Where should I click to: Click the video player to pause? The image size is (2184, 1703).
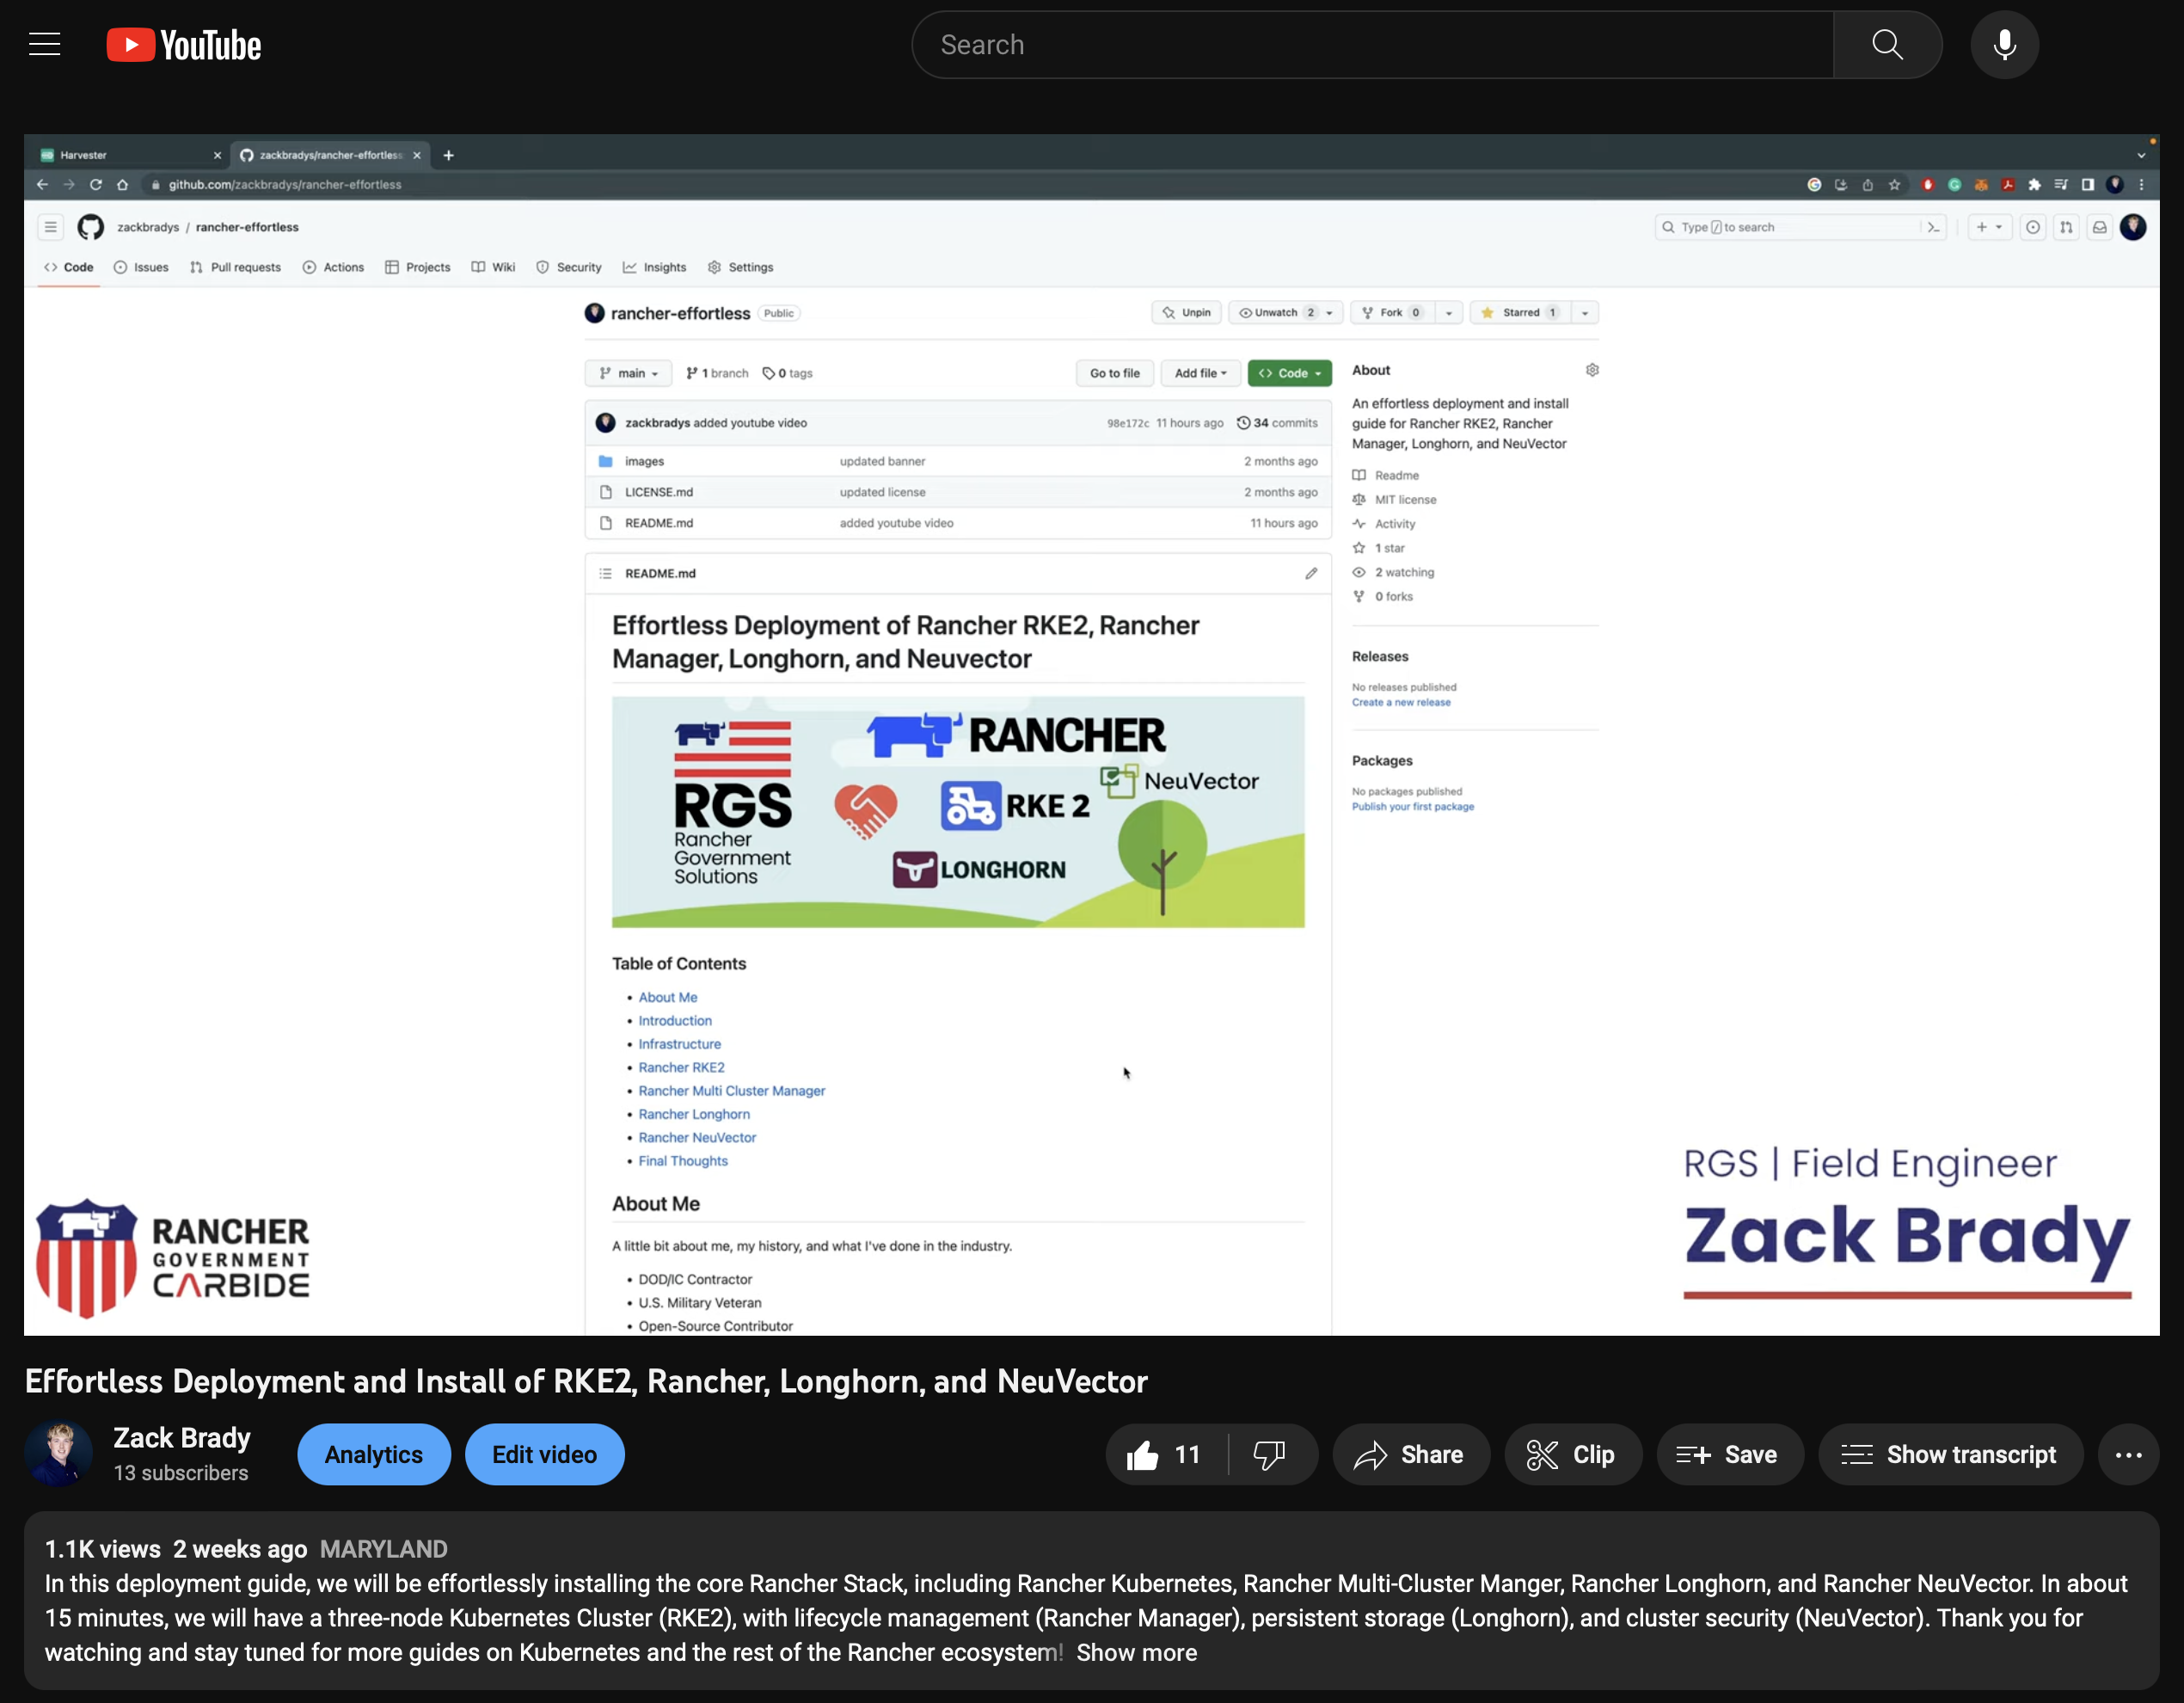[1090, 735]
